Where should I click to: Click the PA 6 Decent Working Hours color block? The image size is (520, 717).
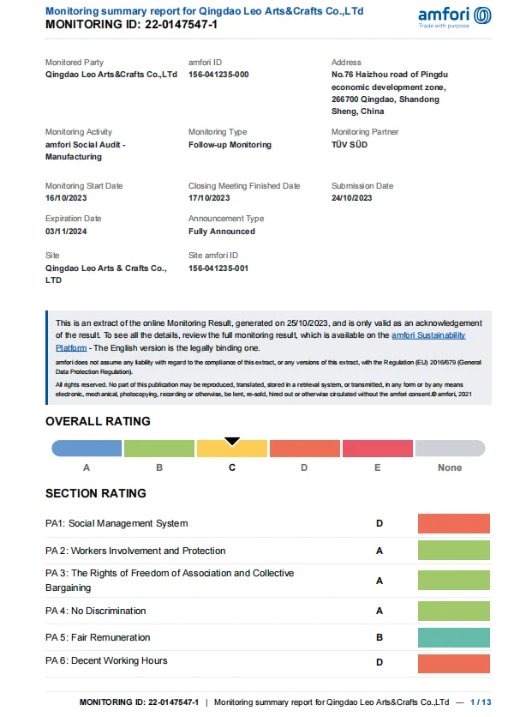[x=454, y=664]
